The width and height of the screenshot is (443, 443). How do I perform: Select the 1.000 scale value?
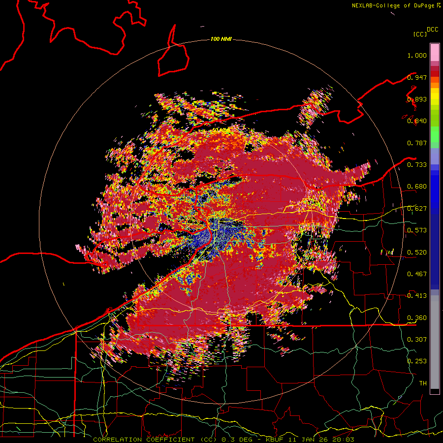[417, 55]
